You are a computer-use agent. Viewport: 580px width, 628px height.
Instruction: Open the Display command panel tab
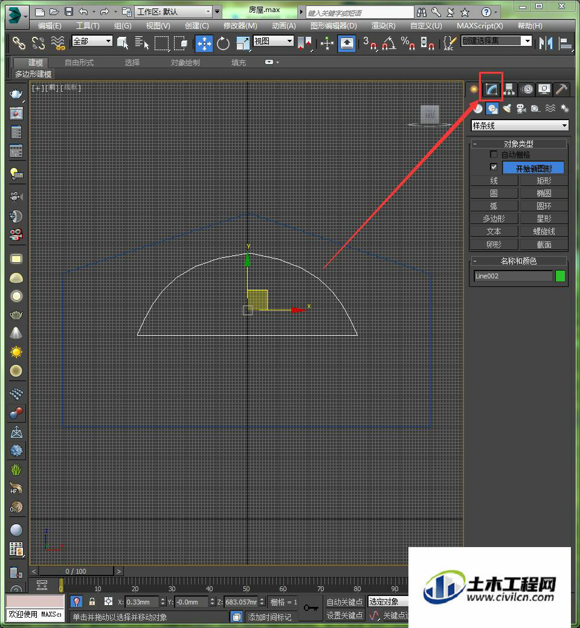click(544, 89)
